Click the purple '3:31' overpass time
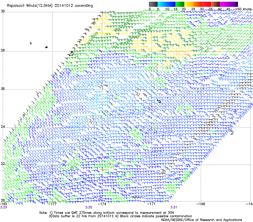 pyautogui.click(x=174, y=207)
